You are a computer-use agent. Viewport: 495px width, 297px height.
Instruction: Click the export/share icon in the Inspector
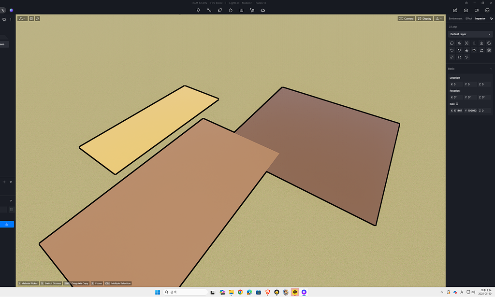click(481, 50)
